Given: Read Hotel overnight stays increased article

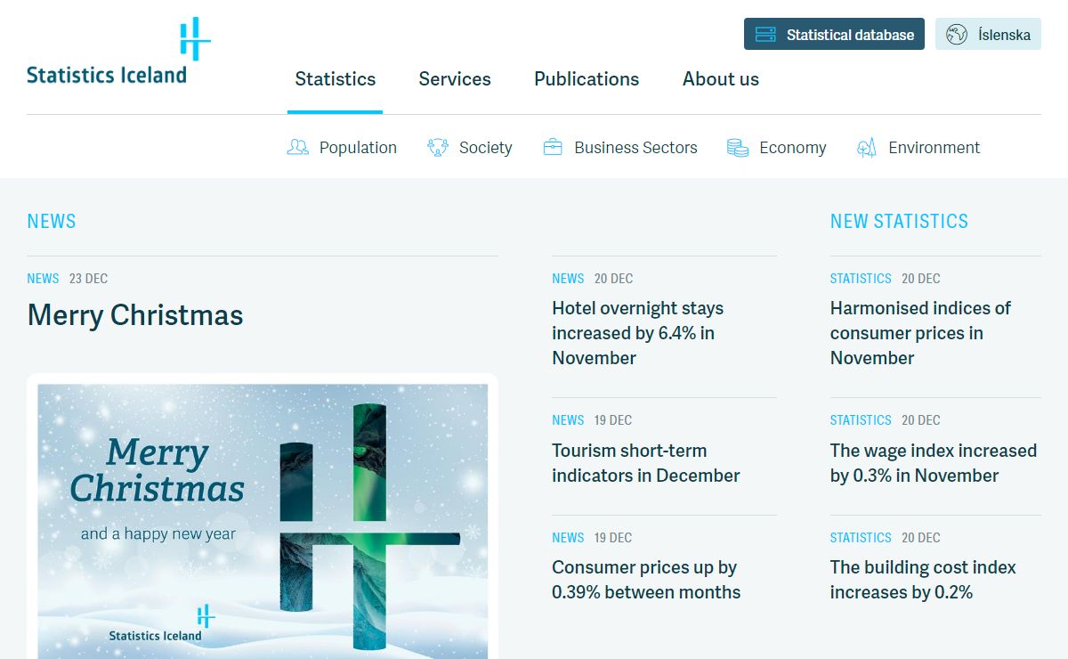Looking at the screenshot, I should pos(638,333).
